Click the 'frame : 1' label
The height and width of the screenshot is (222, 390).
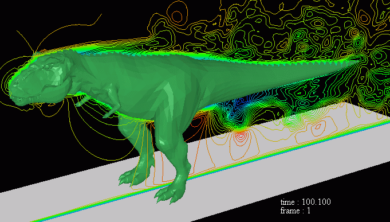[296, 211]
